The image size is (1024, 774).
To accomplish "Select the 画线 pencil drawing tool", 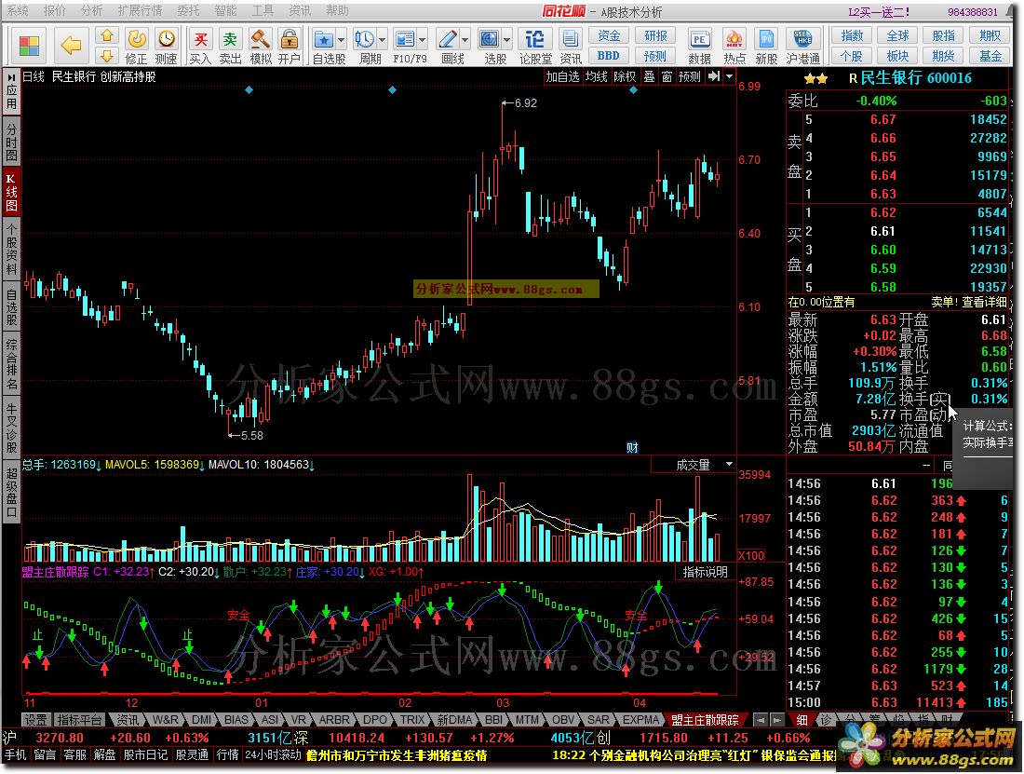I will (448, 39).
